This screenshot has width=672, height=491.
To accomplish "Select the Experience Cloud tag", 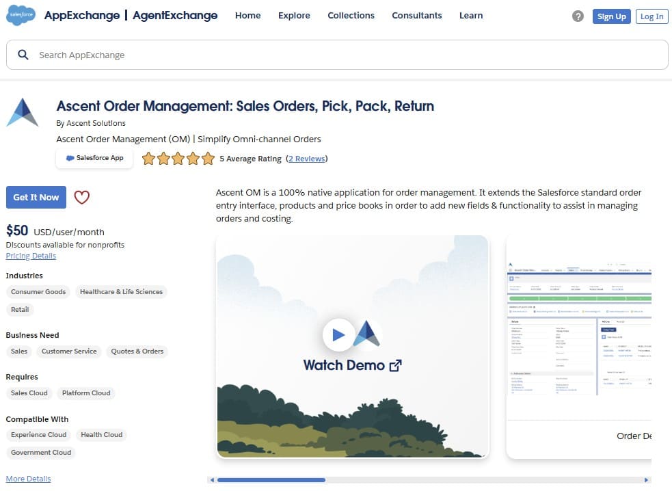I will [x=38, y=435].
